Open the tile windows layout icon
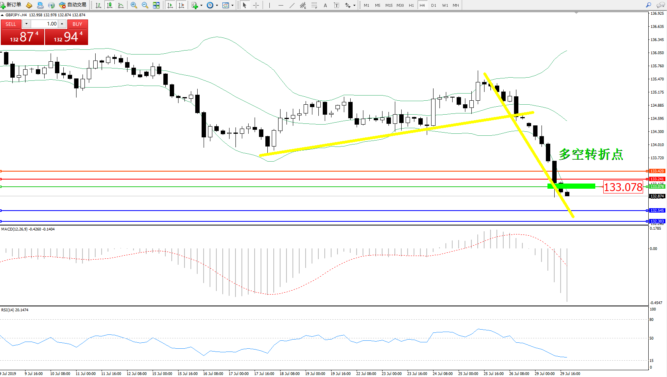 (x=156, y=5)
